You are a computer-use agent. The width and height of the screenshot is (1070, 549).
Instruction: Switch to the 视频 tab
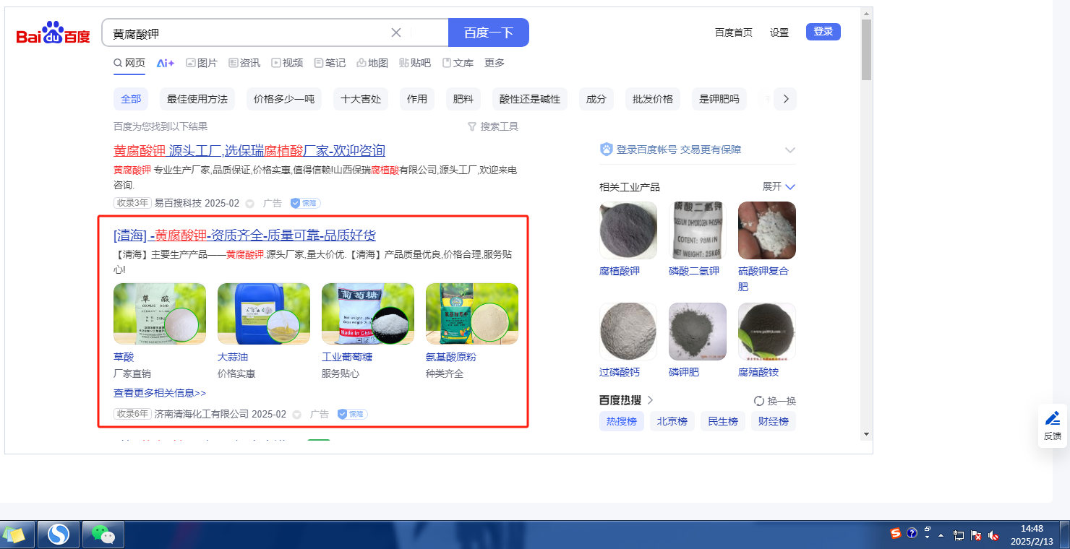pyautogui.click(x=287, y=63)
